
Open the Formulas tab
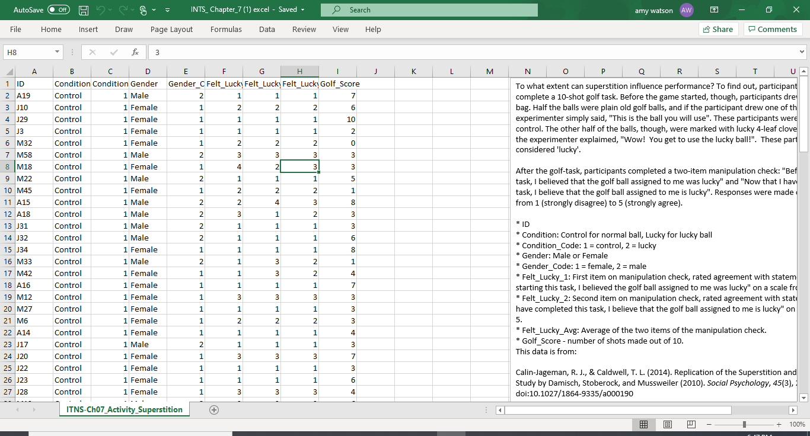[226, 29]
